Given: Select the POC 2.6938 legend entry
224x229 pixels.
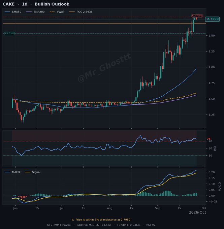Looking at the screenshot, I should click(81, 12).
